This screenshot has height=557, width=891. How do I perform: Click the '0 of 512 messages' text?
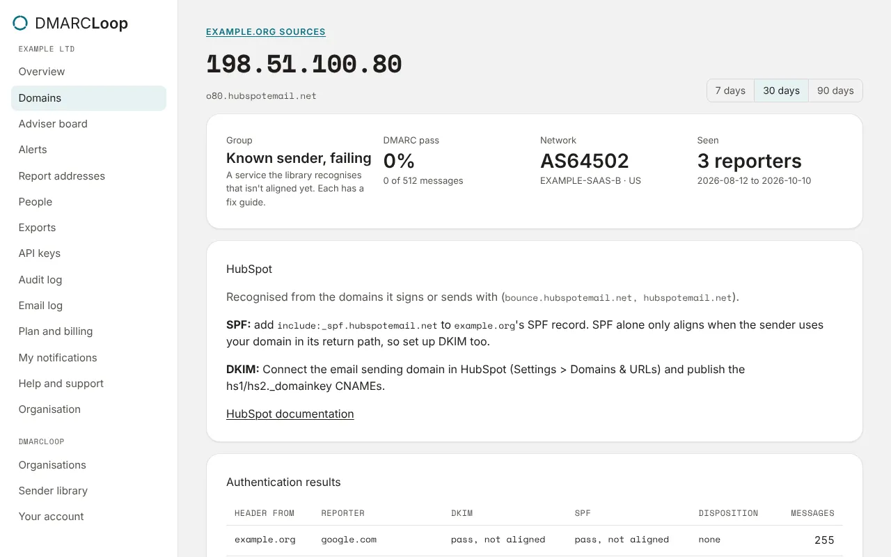(423, 181)
